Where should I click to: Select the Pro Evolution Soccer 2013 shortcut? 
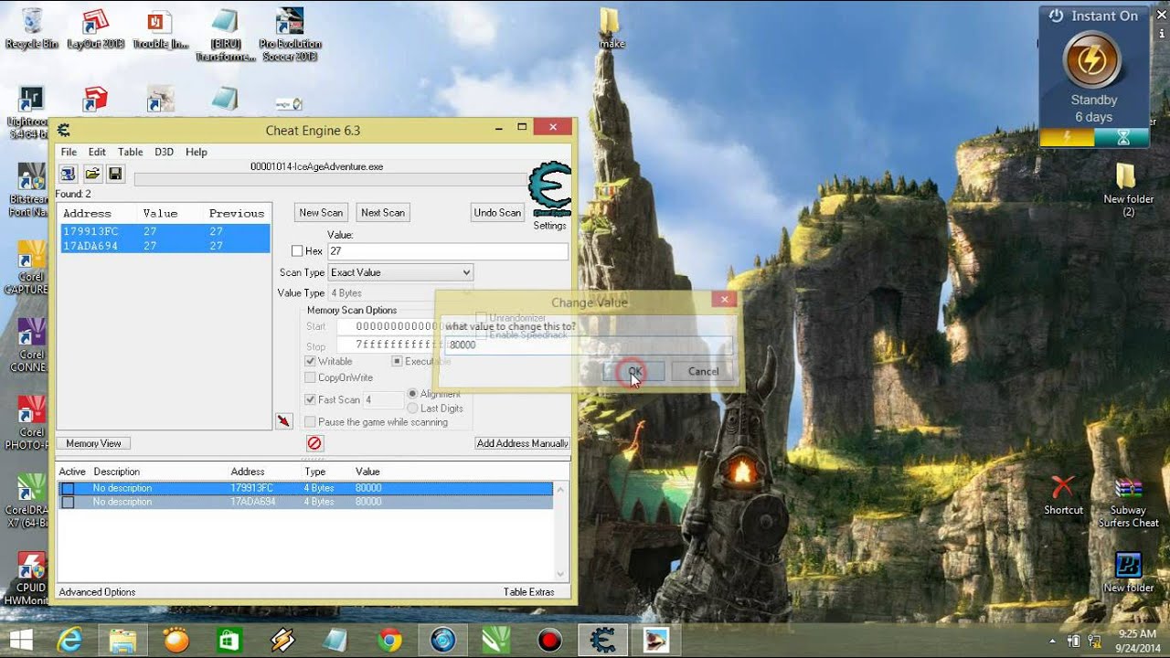click(x=290, y=34)
